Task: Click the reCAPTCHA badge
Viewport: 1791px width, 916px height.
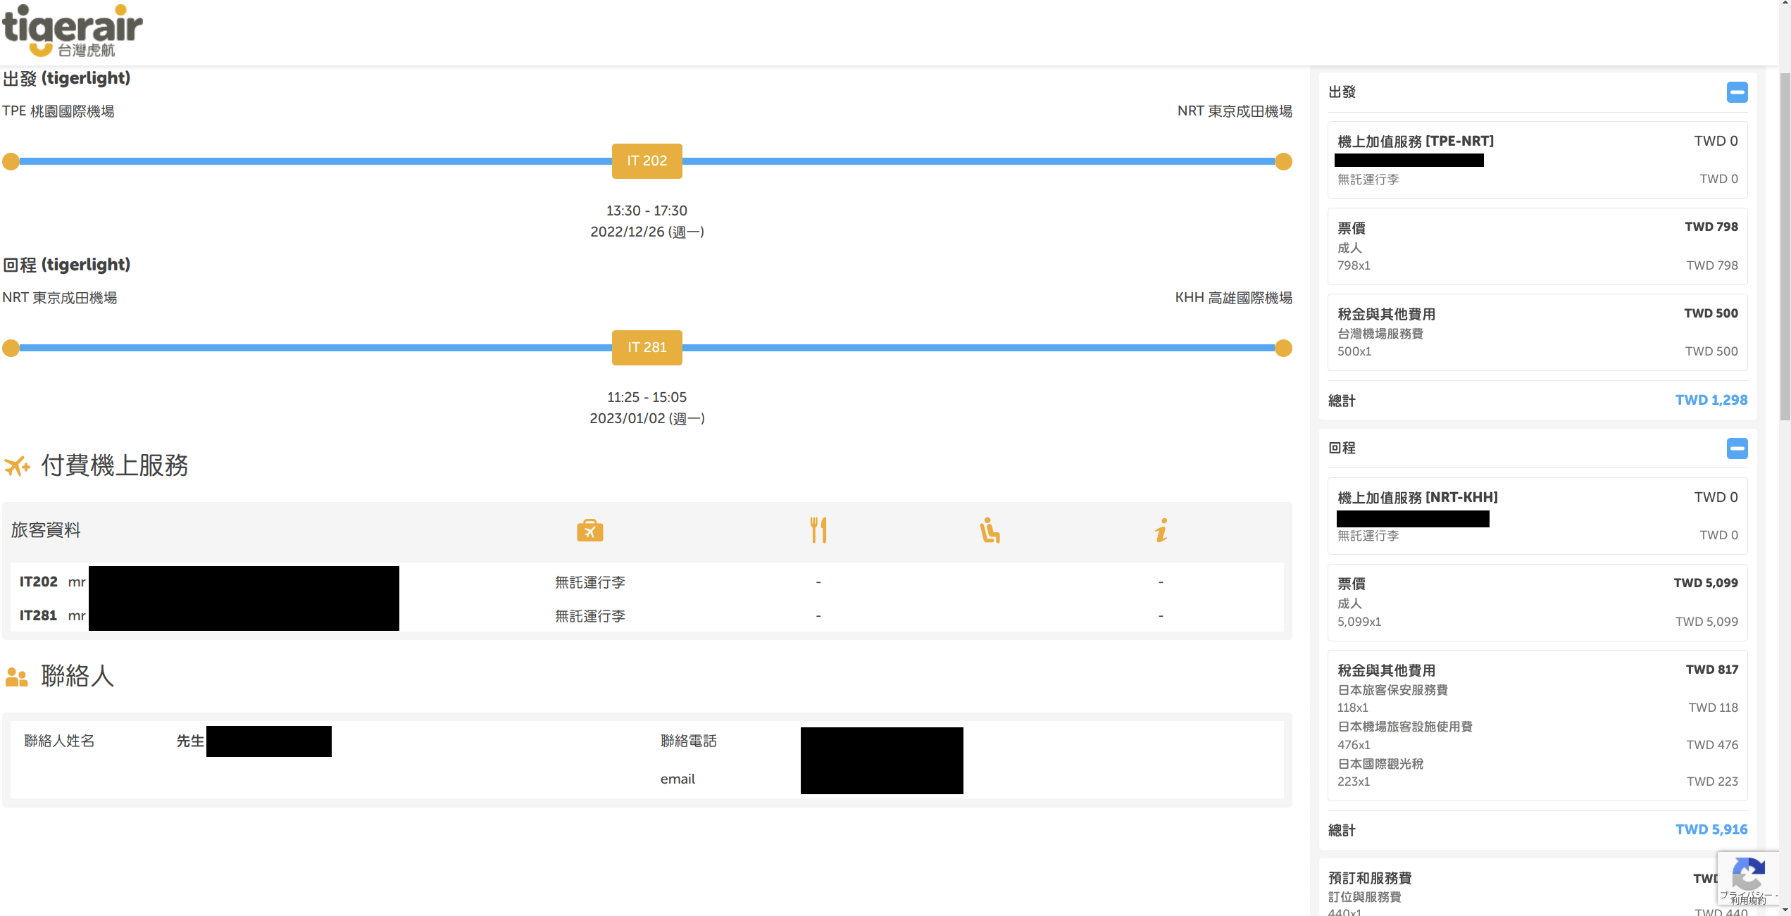Action: pyautogui.click(x=1748, y=878)
